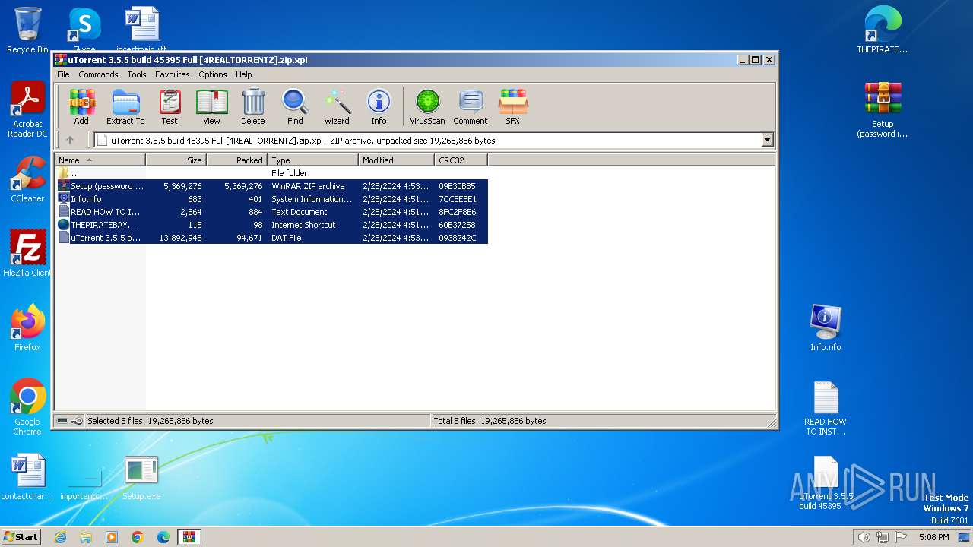Open the Help menu
This screenshot has width=973, height=547.
click(243, 74)
